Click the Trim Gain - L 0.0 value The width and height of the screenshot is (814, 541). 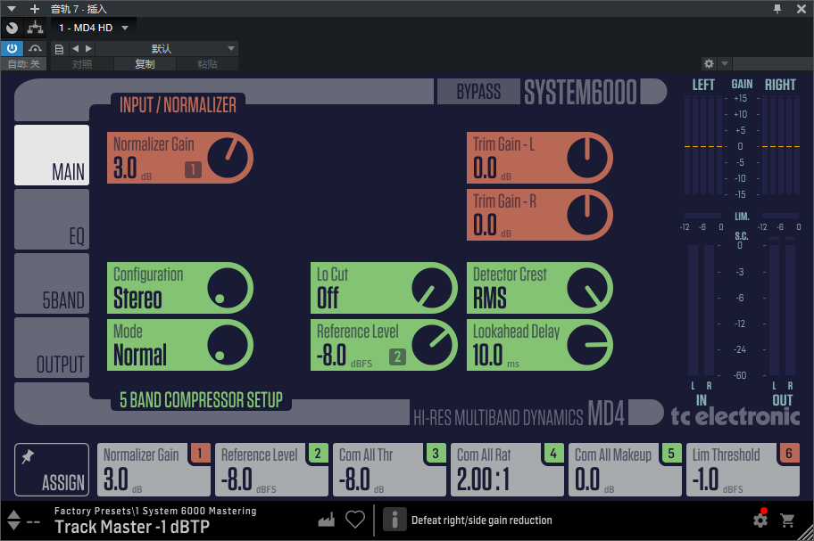pos(485,168)
